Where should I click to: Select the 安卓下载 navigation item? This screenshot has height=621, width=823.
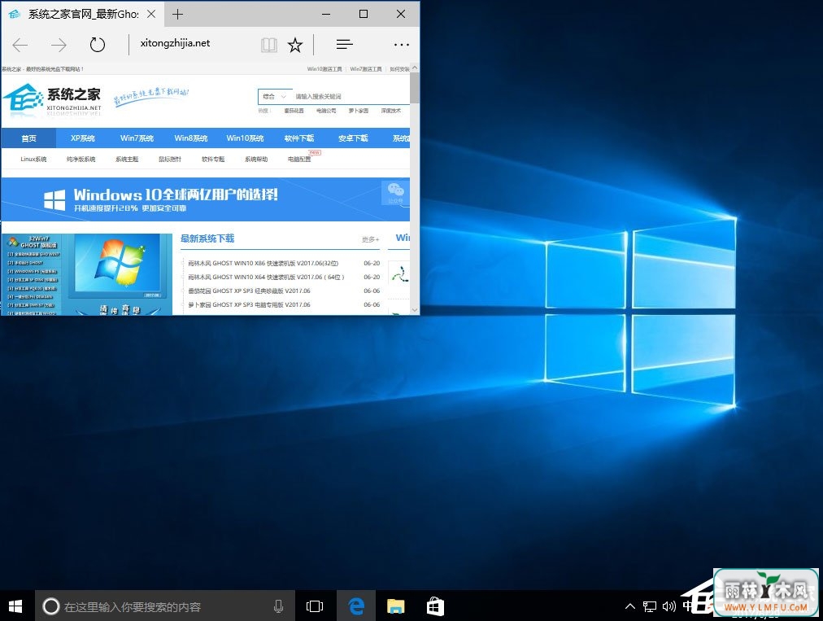353,138
